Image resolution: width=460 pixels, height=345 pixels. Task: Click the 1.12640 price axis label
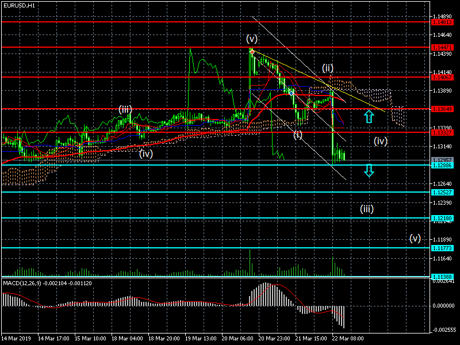(x=442, y=184)
